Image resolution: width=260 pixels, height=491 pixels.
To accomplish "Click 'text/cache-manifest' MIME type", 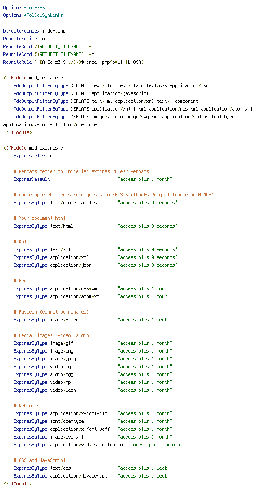I will 75,203.
